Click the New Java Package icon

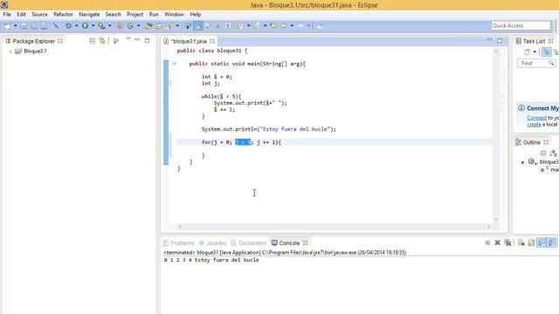click(x=120, y=25)
